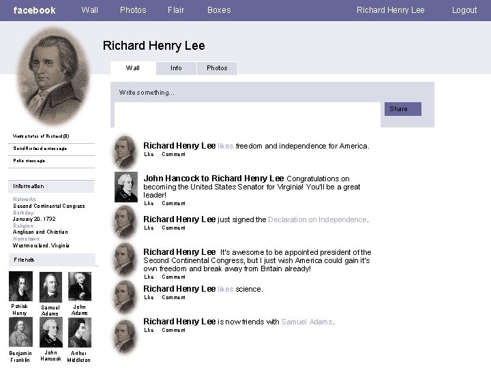Click the facebook logo

(34, 10)
